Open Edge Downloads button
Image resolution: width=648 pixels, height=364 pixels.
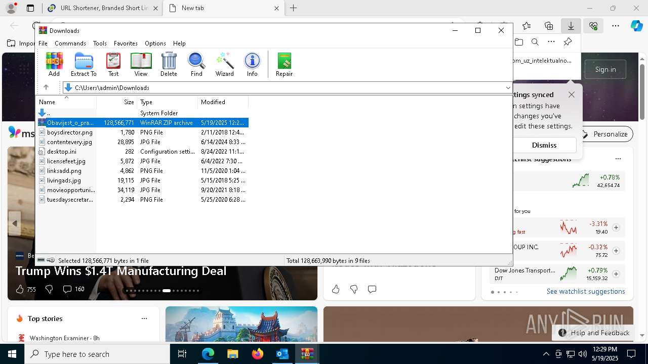(571, 26)
